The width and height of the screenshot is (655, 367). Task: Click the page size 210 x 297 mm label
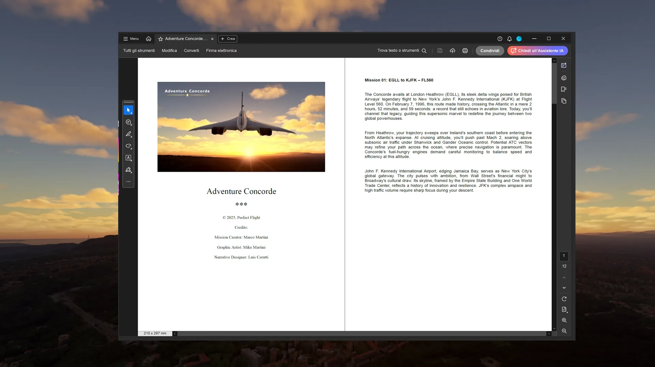(x=155, y=334)
